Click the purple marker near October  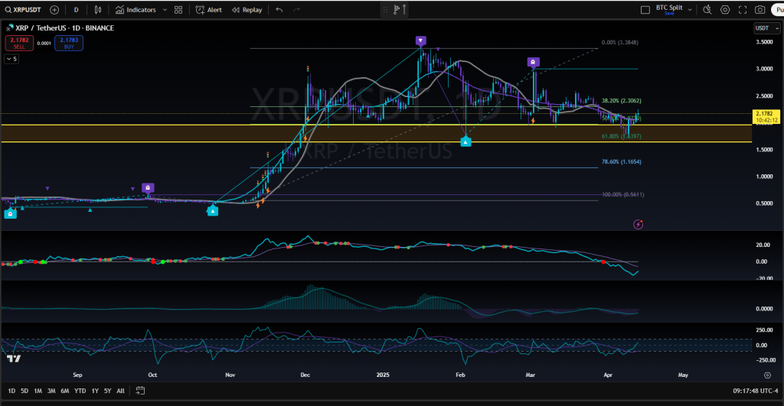pyautogui.click(x=148, y=188)
